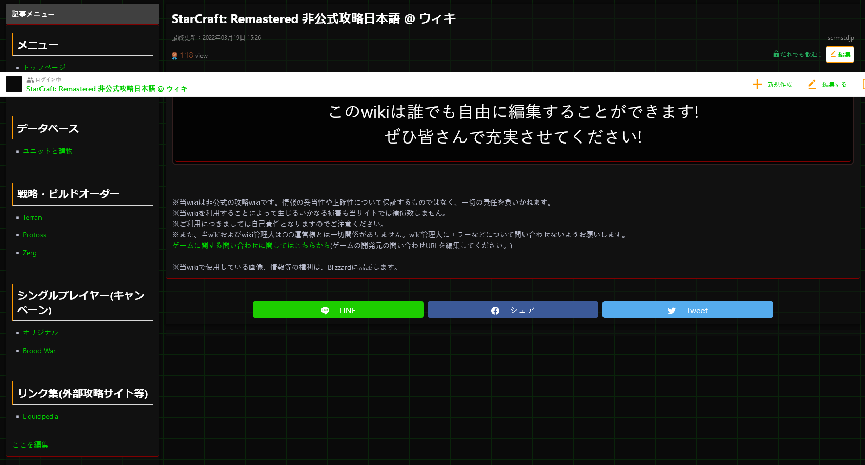Click the 最終更新 2022年03月19日 timestamp

[x=216, y=38]
